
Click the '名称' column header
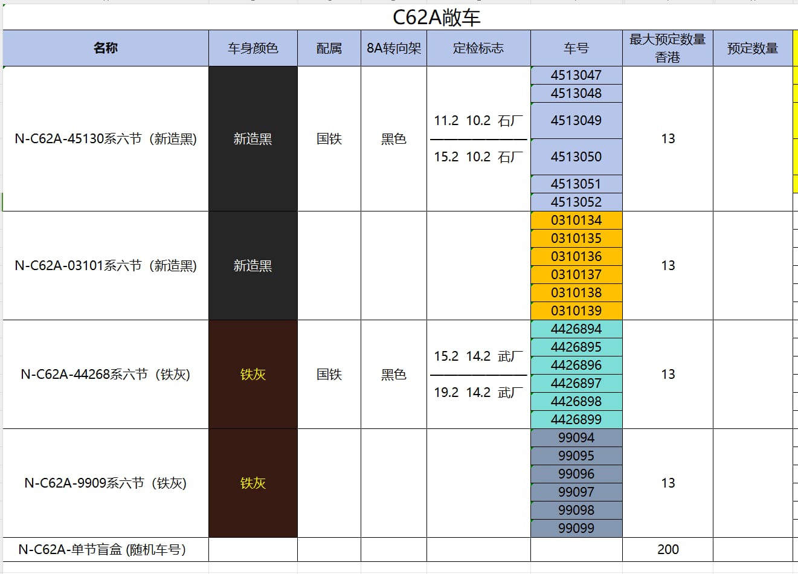click(106, 48)
